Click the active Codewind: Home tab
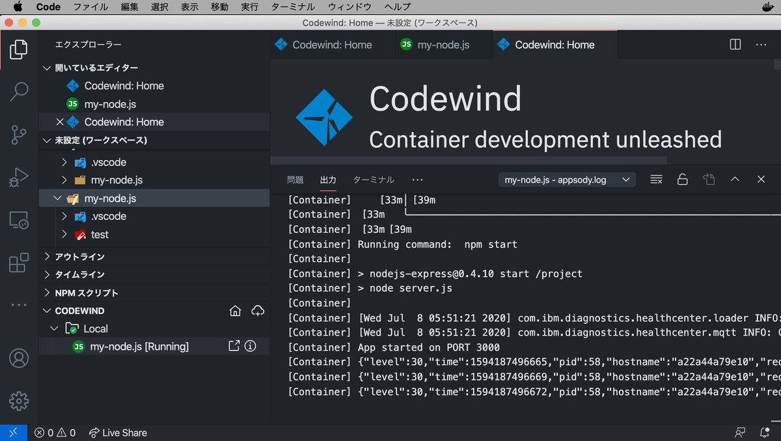781x441 pixels. tap(555, 45)
